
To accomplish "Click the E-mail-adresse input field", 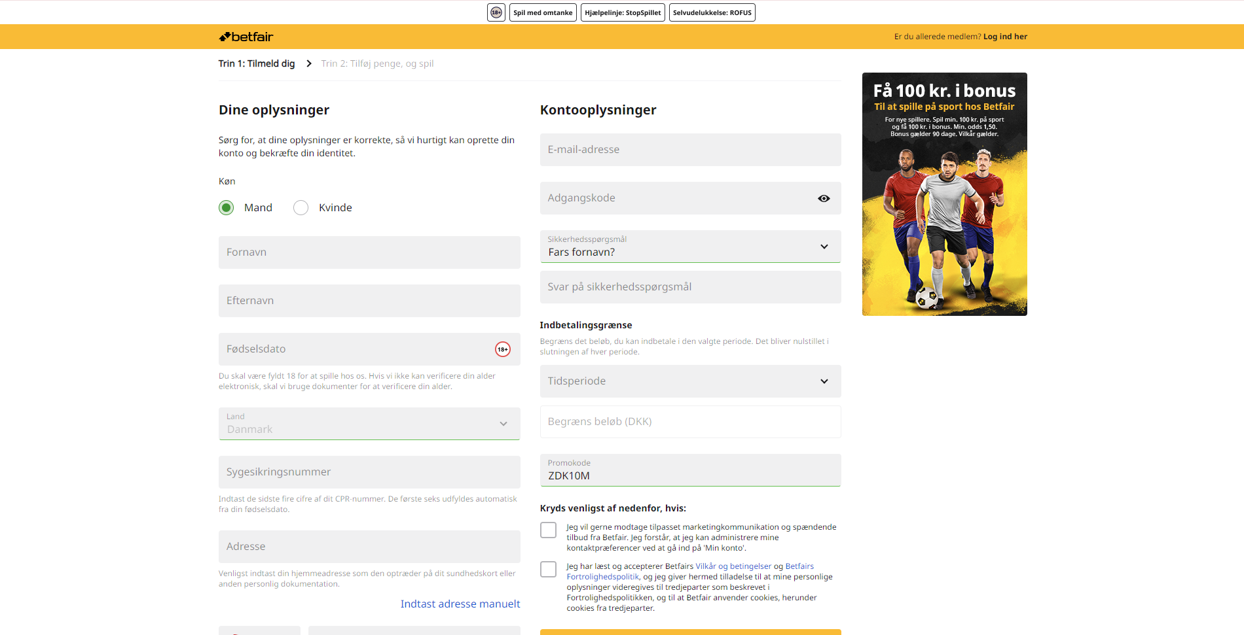I will click(x=690, y=150).
